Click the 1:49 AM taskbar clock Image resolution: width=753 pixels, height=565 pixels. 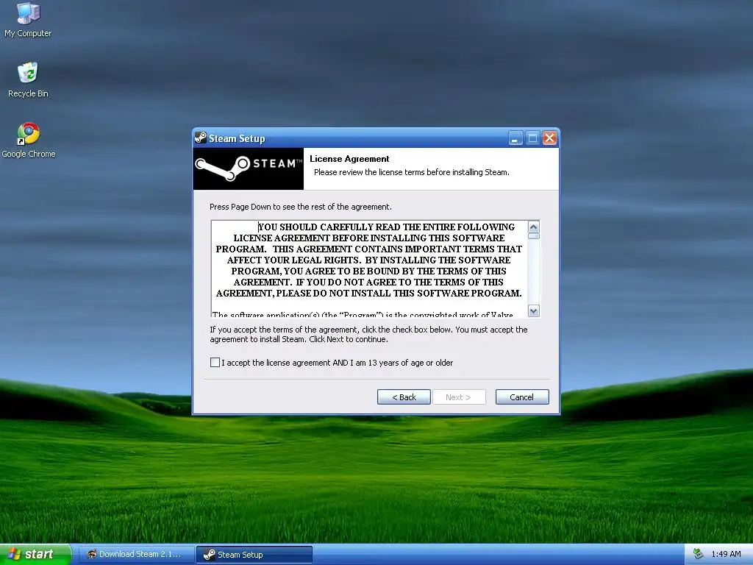[x=726, y=554]
